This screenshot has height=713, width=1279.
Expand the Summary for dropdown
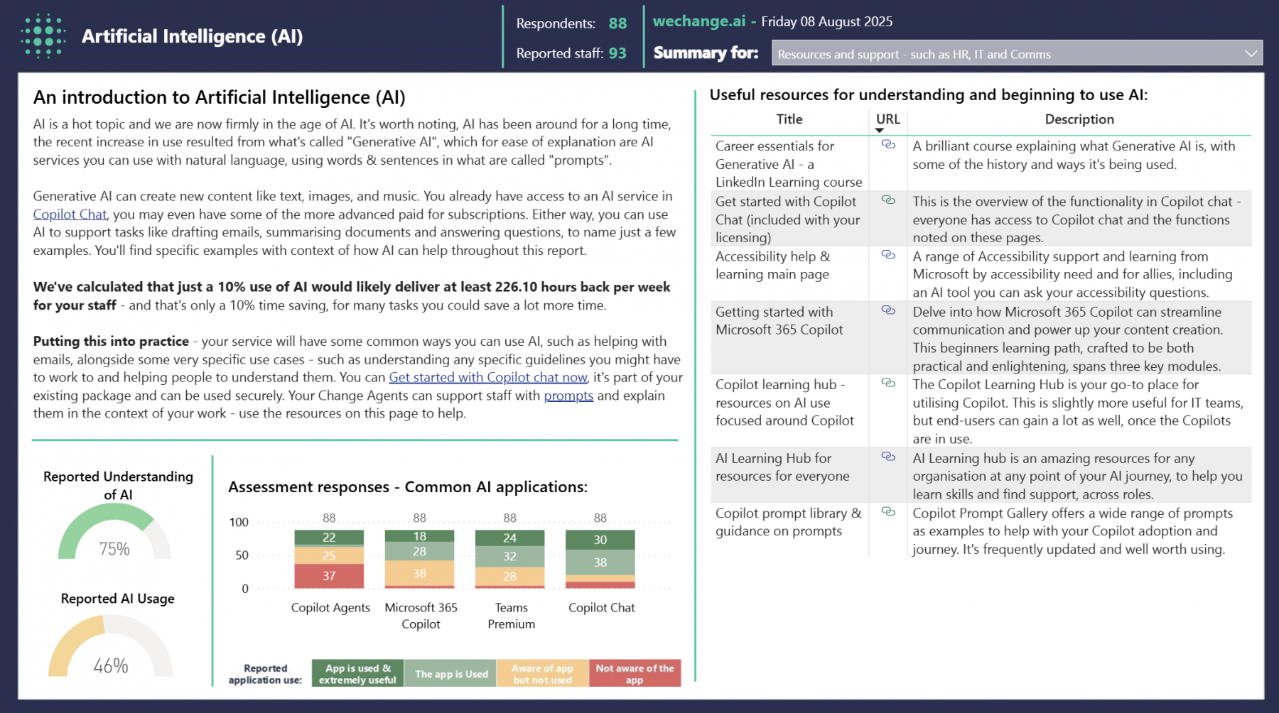tap(1251, 54)
